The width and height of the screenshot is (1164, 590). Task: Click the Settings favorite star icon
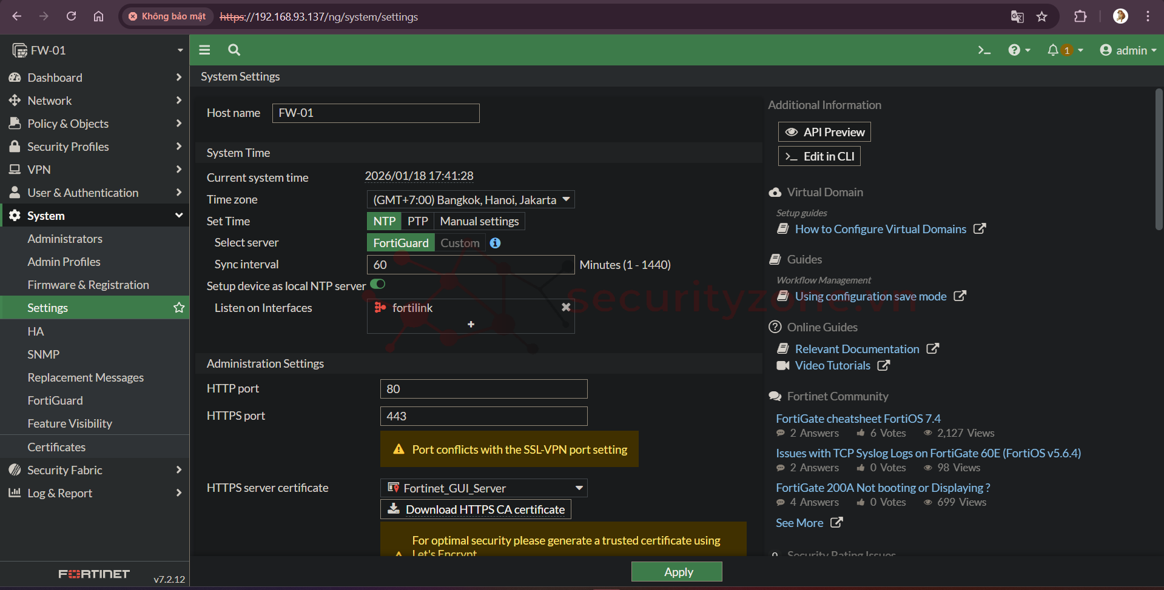pyautogui.click(x=179, y=308)
